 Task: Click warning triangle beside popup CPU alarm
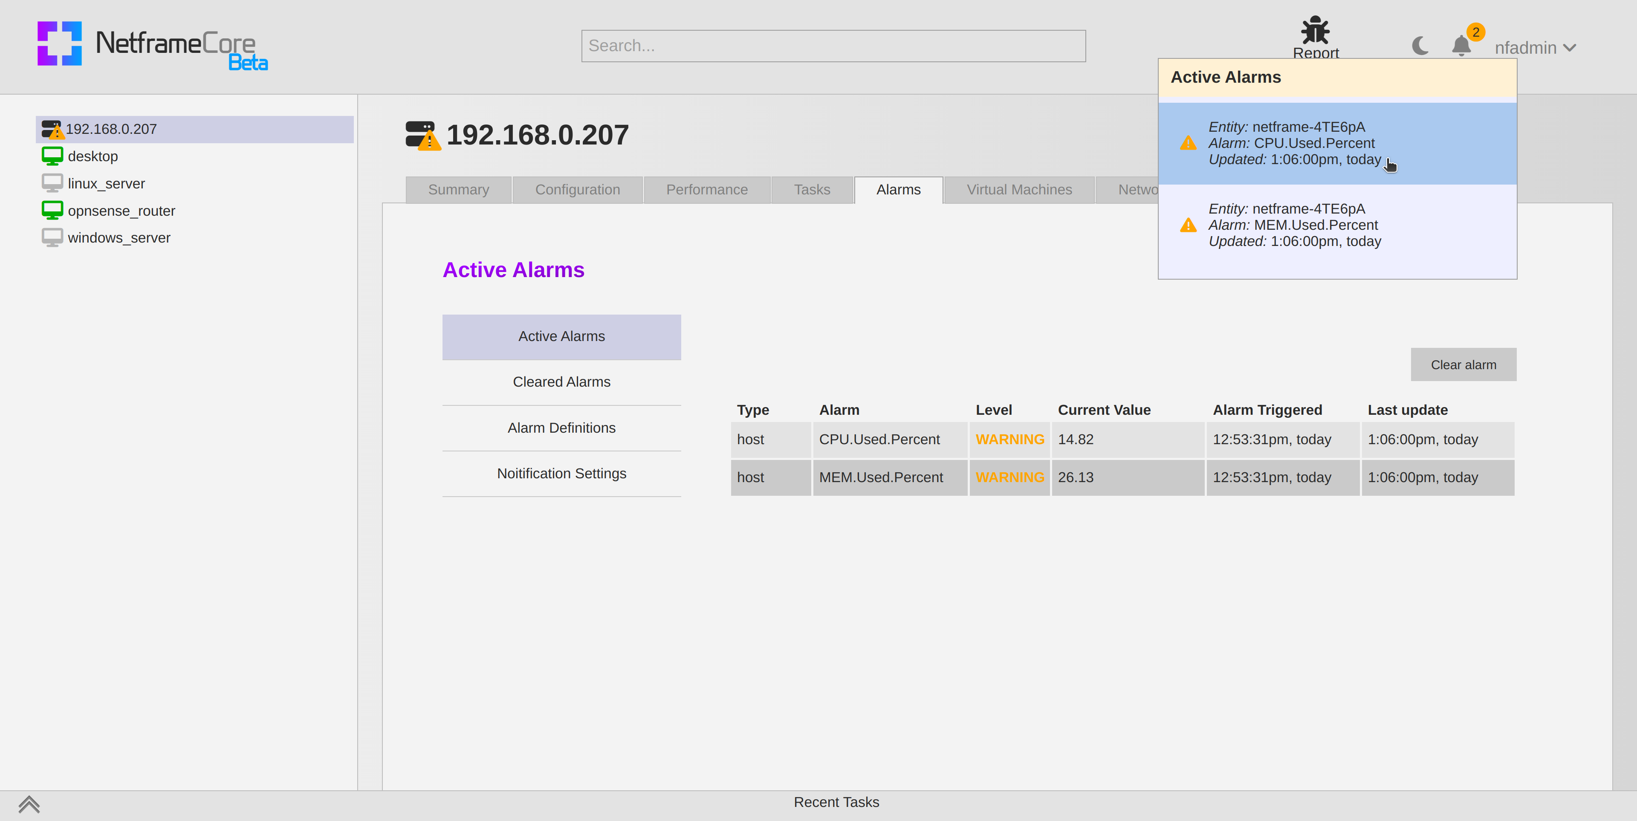1188,143
